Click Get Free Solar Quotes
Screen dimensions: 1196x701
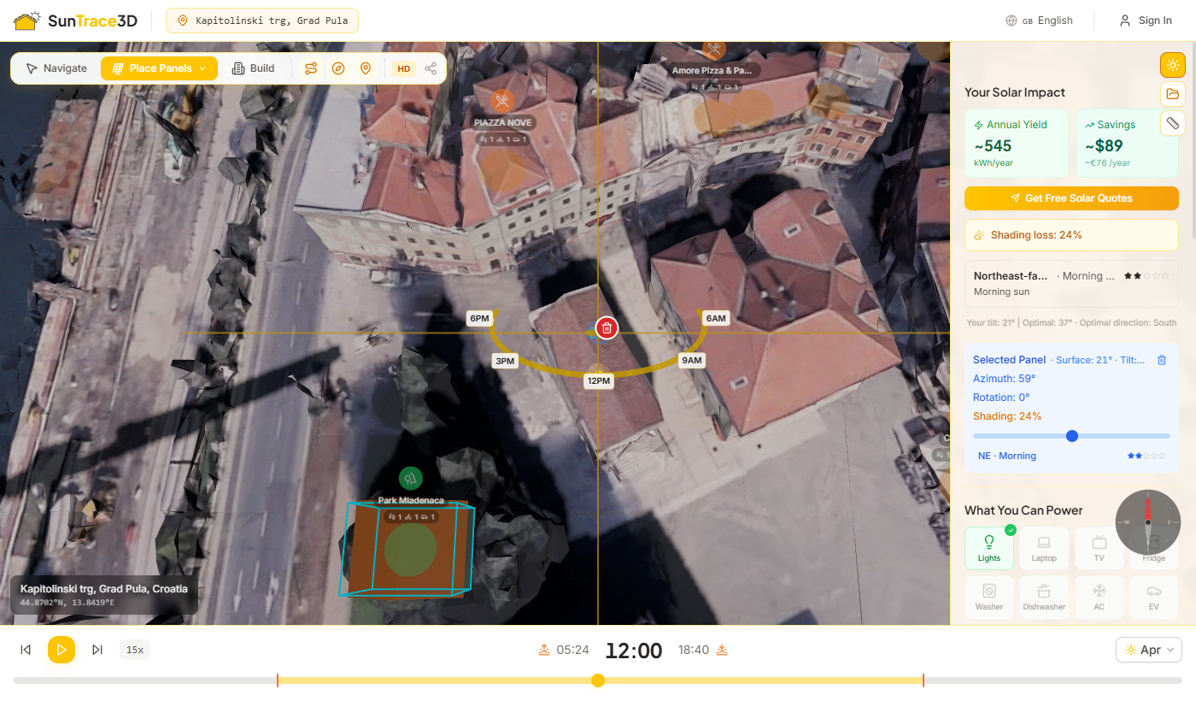point(1071,197)
